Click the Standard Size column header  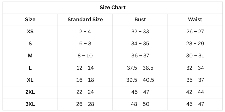pos(85,20)
